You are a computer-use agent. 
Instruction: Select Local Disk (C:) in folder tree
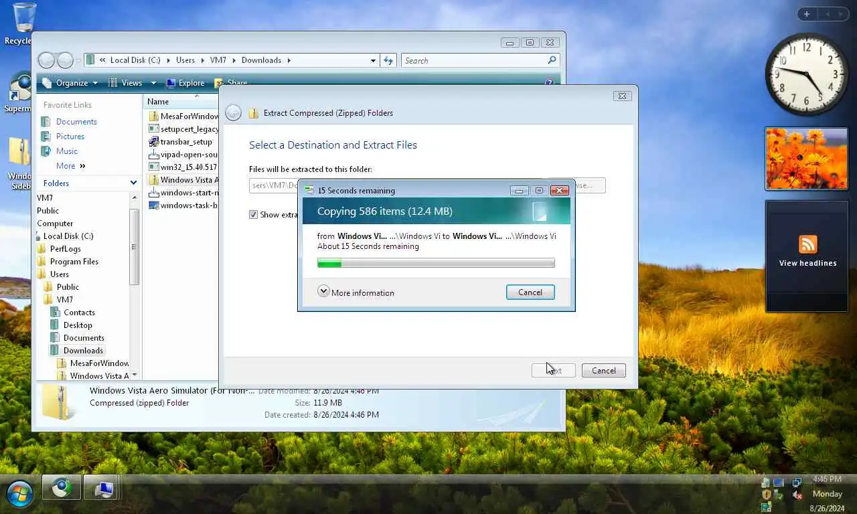68,236
